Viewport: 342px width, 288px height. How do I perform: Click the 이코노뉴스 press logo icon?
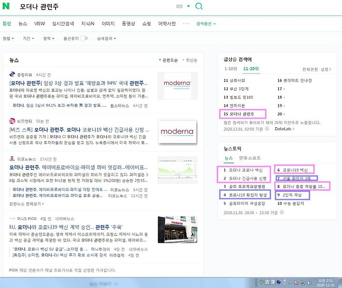[12, 159]
